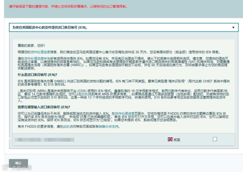Select the heading 我要在哪里输入进口条目编号 (IEN)?

click(x=44, y=107)
